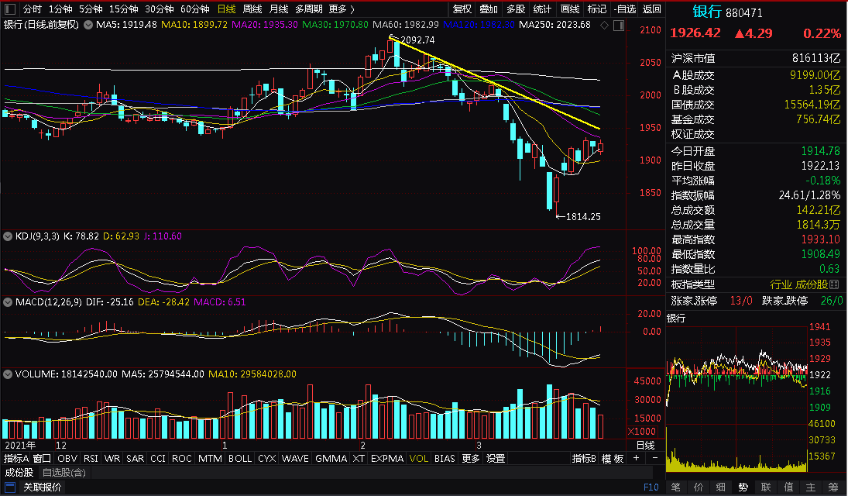The width and height of the screenshot is (848, 496).
Task: Toggle the KDJ indicator circle button
Action: (x=8, y=236)
